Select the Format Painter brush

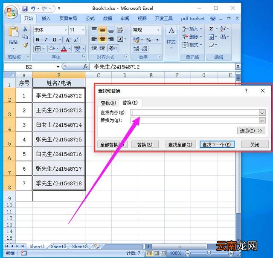[25, 45]
